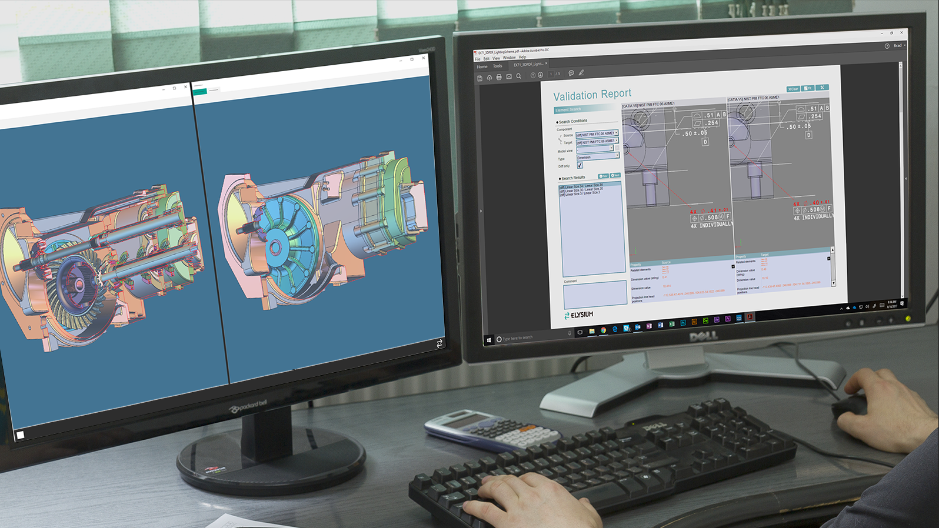
Task: Click the email envelope icon
Action: pyautogui.click(x=509, y=76)
